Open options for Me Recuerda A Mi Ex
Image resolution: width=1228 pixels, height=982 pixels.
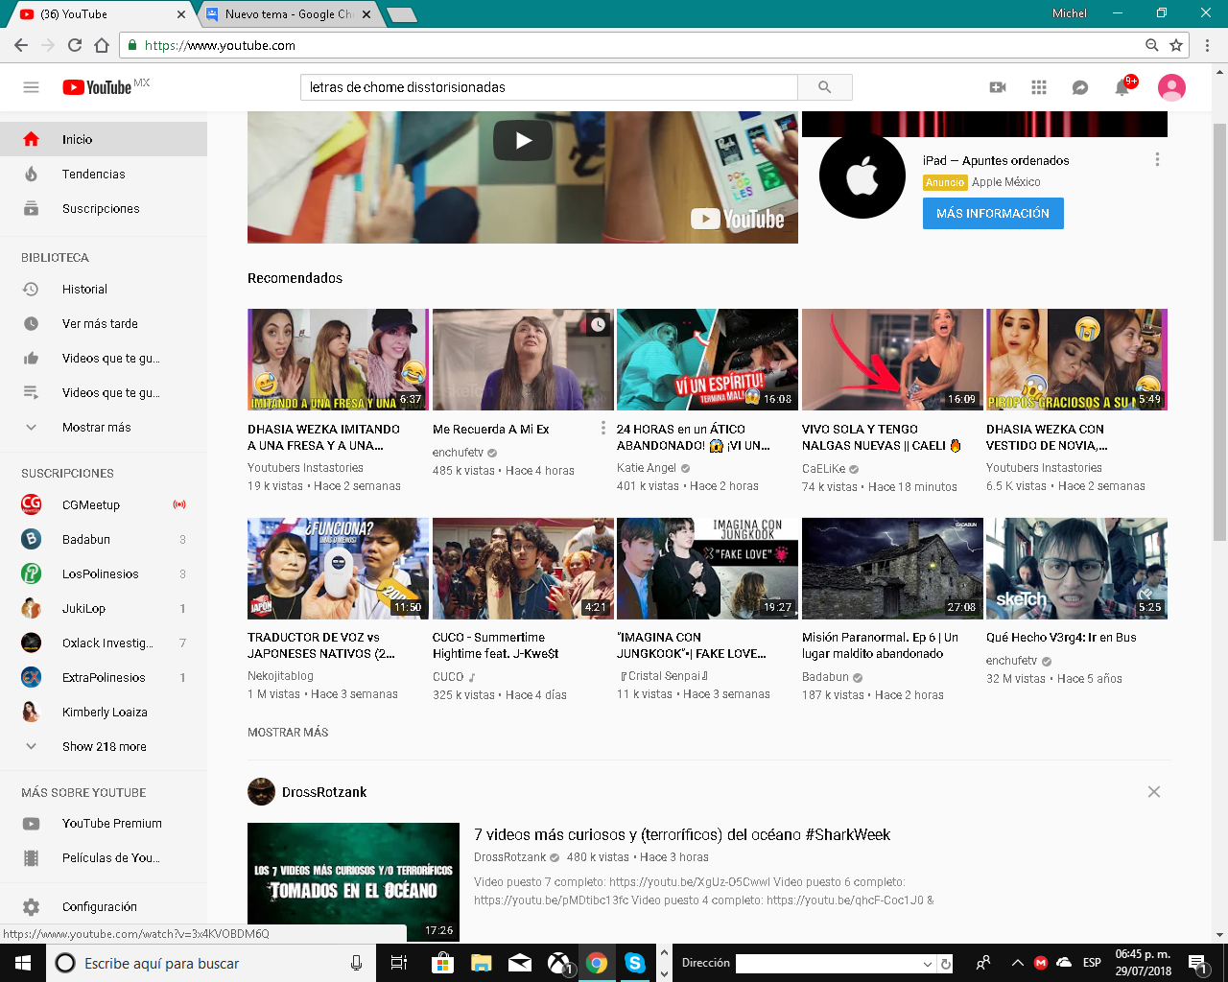pos(602,428)
